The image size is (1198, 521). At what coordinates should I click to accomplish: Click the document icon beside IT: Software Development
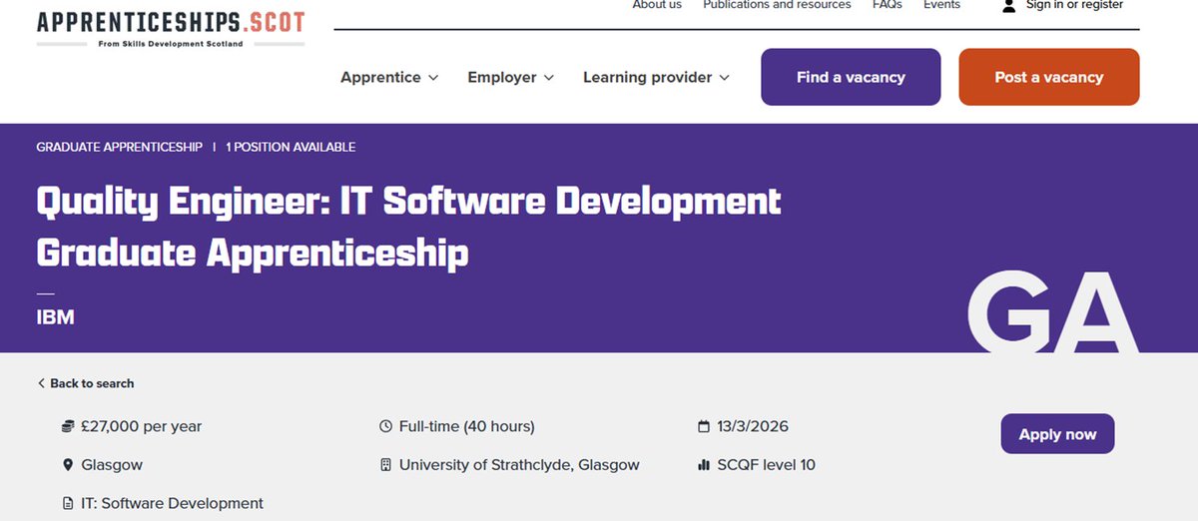click(x=68, y=503)
